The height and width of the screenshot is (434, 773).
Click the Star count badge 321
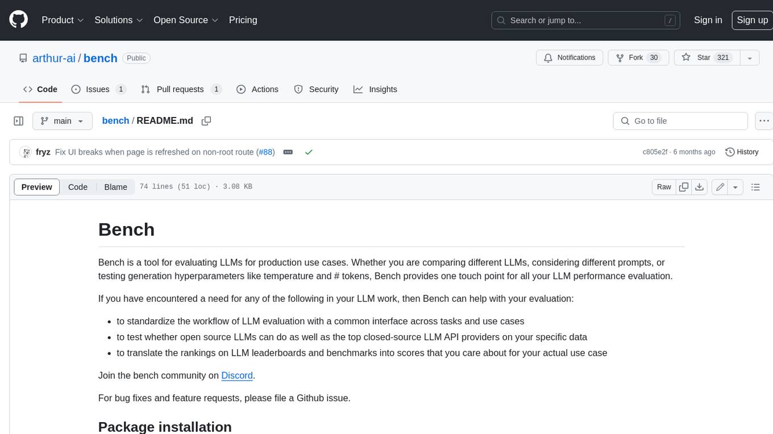point(723,57)
